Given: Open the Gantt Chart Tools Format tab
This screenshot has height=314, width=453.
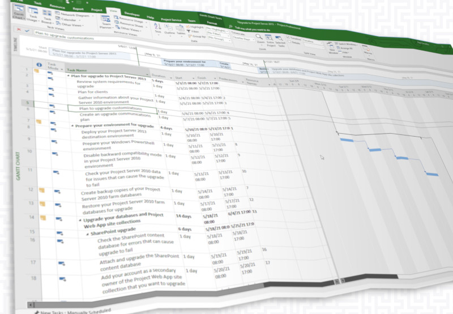Looking at the screenshot, I should 212,23.
